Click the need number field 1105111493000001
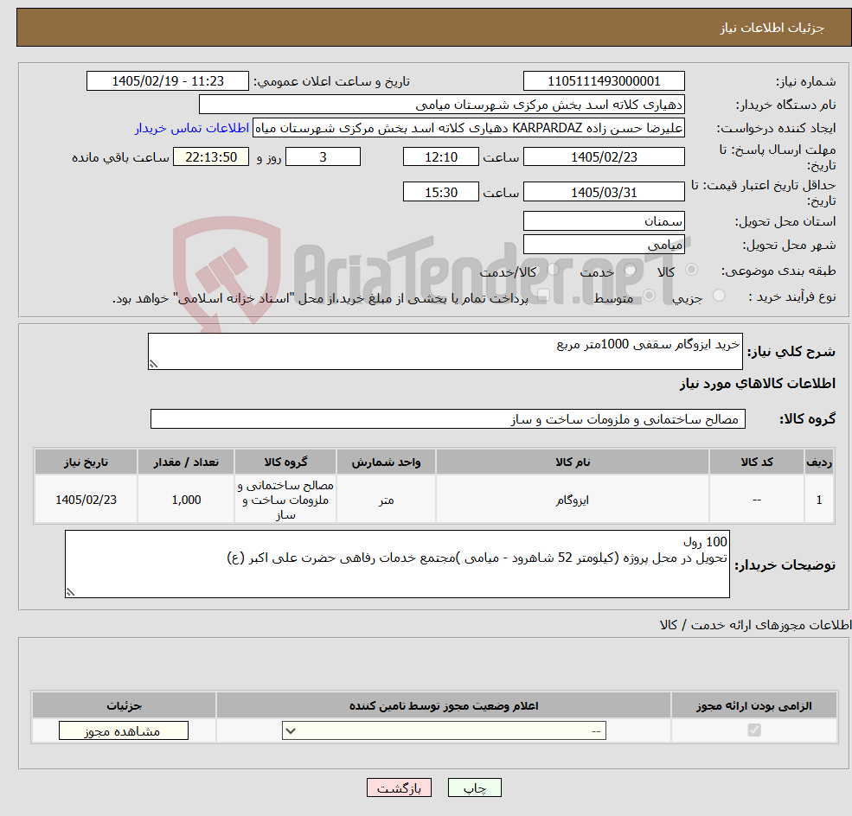Screen dimensions: 852x816 coord(604,81)
